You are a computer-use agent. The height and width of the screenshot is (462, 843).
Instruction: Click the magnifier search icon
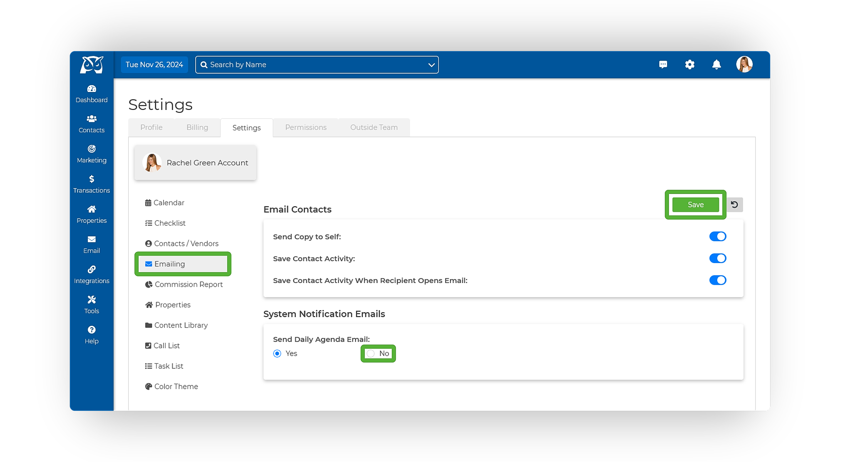(x=204, y=65)
